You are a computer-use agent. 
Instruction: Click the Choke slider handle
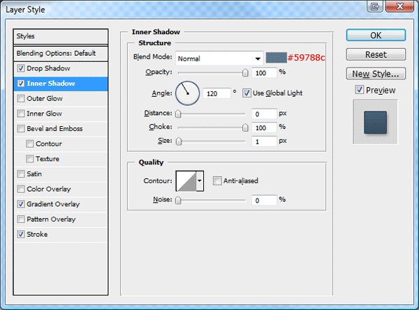pos(245,127)
